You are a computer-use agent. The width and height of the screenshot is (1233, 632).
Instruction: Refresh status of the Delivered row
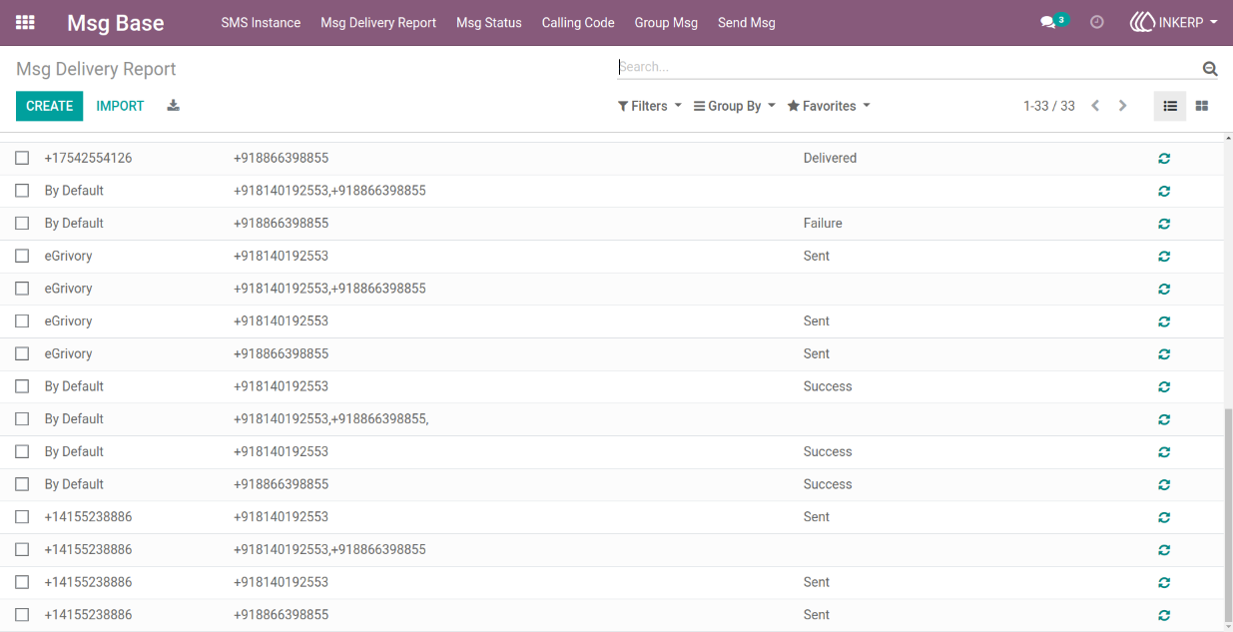1164,159
